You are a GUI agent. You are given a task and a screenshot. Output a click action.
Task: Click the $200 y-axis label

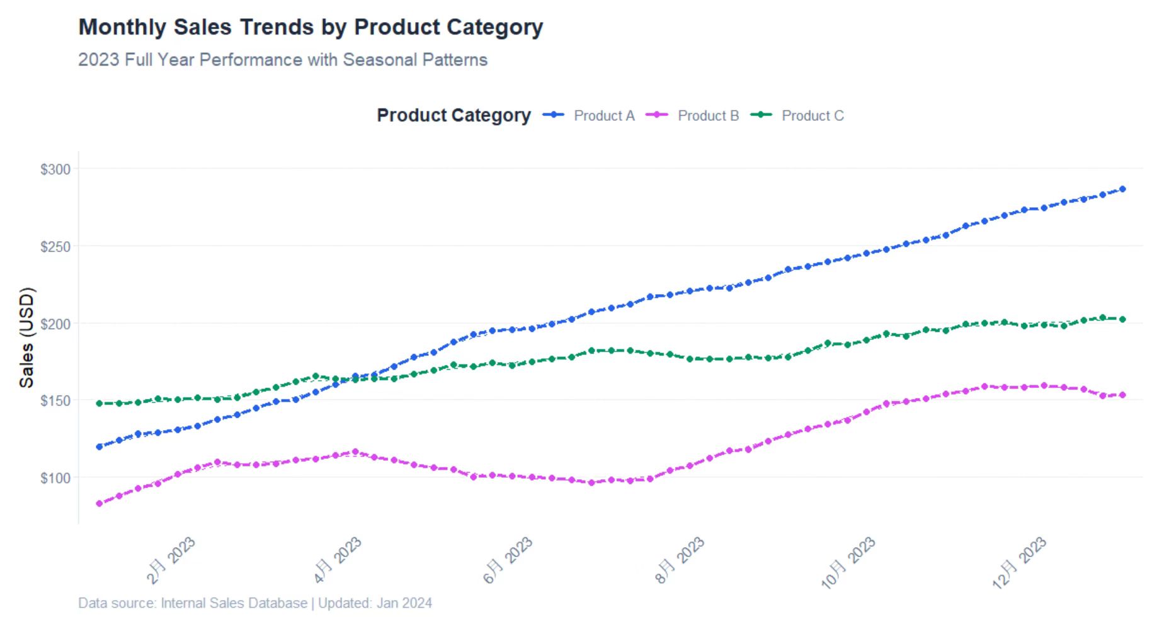55,324
